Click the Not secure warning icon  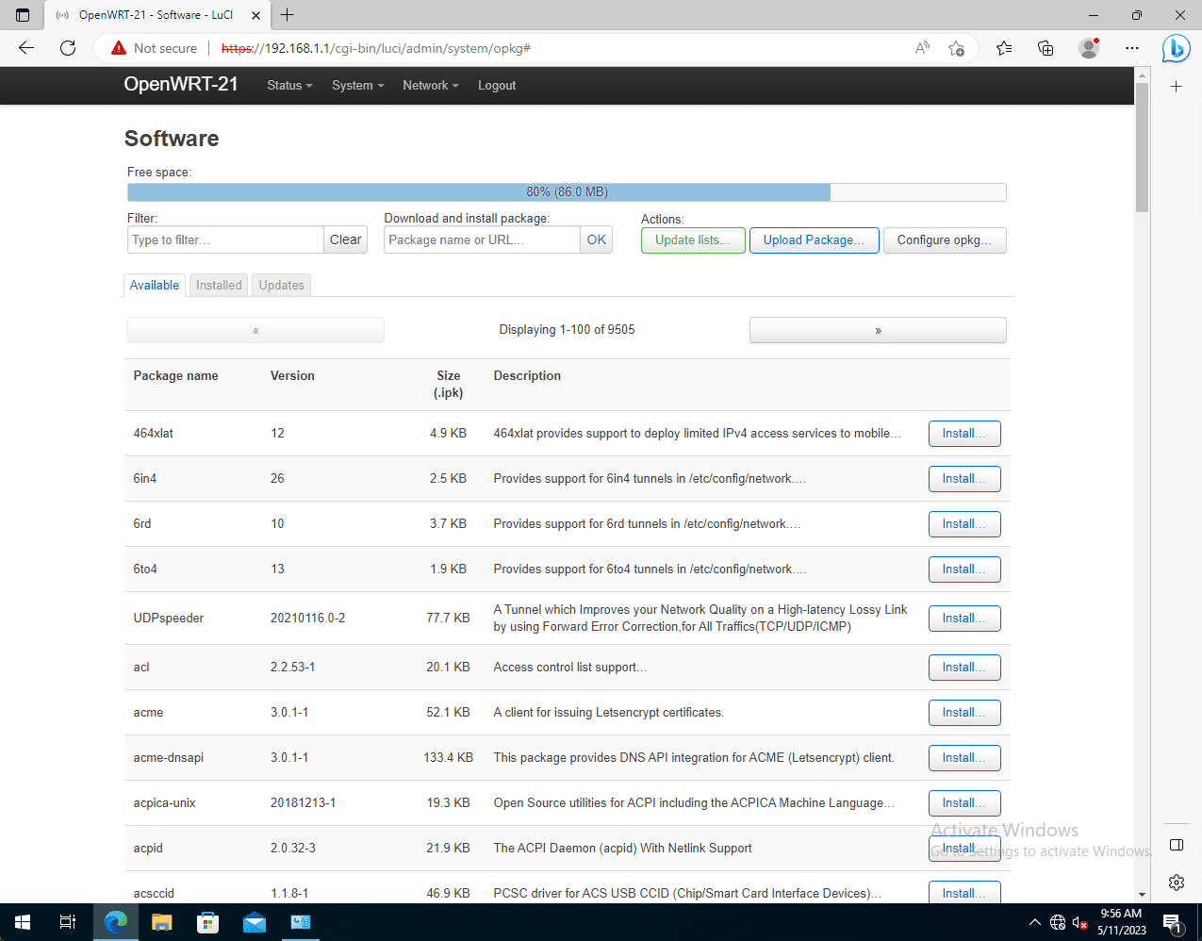click(119, 48)
